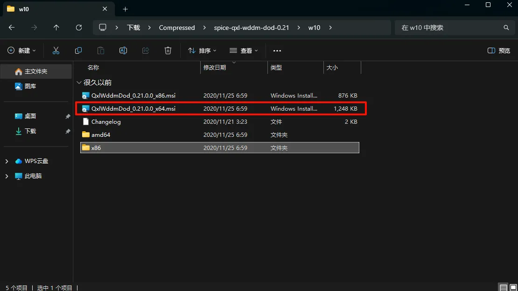Expand chevron after w10 in address bar

(x=330, y=28)
